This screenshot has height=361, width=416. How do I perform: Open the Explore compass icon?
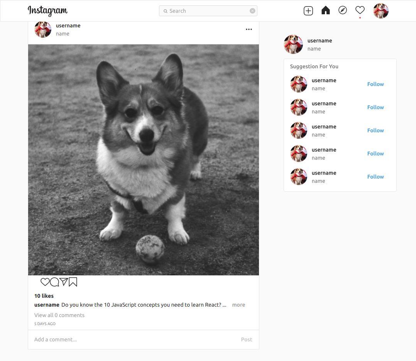pyautogui.click(x=343, y=10)
